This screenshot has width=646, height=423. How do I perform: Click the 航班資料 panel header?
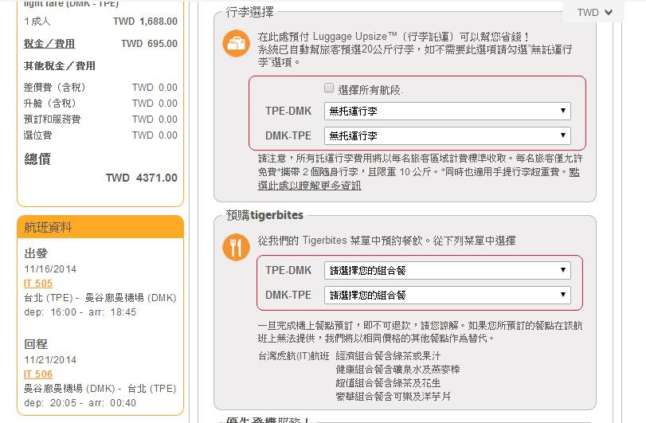(100, 227)
